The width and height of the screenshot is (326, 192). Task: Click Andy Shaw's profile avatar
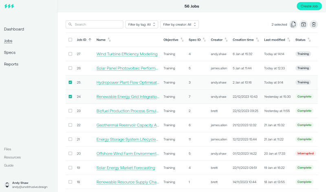coord(7,185)
